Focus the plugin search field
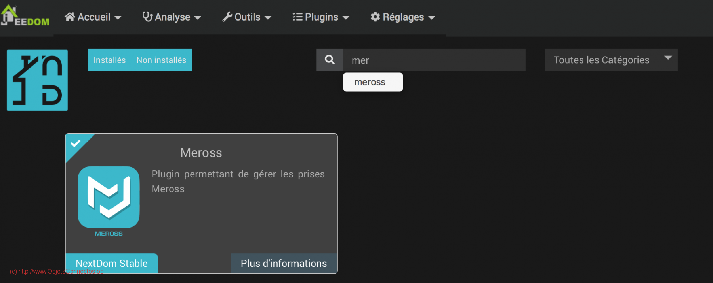 (434, 60)
